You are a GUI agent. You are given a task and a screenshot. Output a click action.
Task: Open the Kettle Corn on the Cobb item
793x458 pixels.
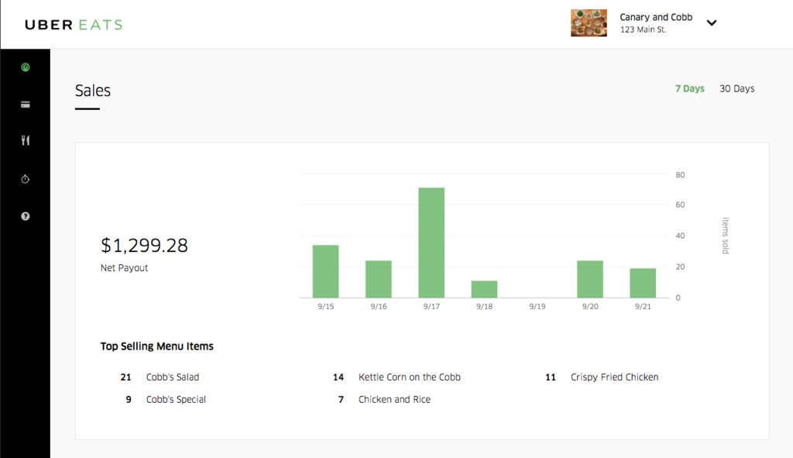(x=409, y=377)
